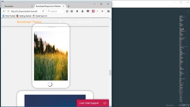
Task: Open the Getting Started bookmark
Action: [x=24, y=16]
